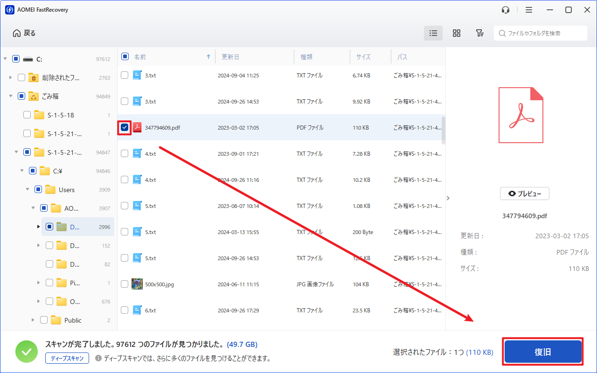The width and height of the screenshot is (597, 373).
Task: Select the C: drive icon in tree
Action: tap(28, 59)
